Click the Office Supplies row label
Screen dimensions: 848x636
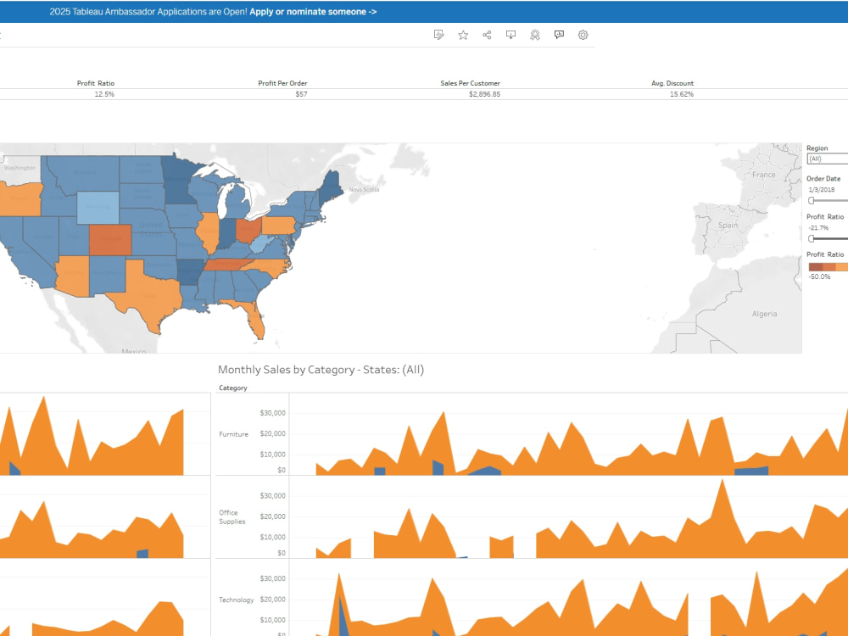coord(232,517)
